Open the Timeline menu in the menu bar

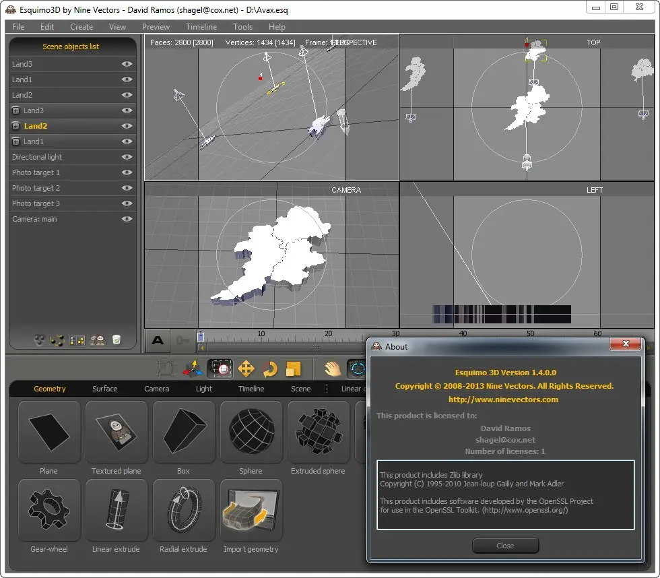(201, 26)
